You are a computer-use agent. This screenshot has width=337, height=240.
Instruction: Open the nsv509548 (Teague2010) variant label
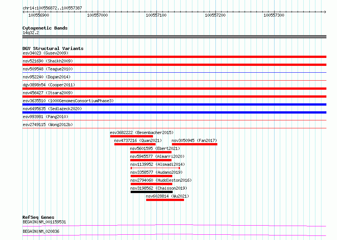point(48,69)
